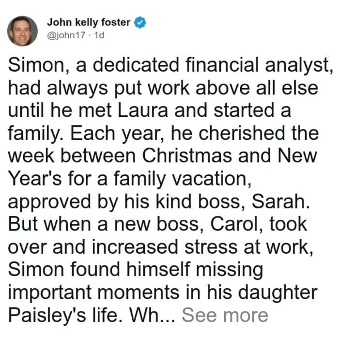The height and width of the screenshot is (339, 339).
Task: Open the 1d timestamp of the post
Action: coord(99,35)
